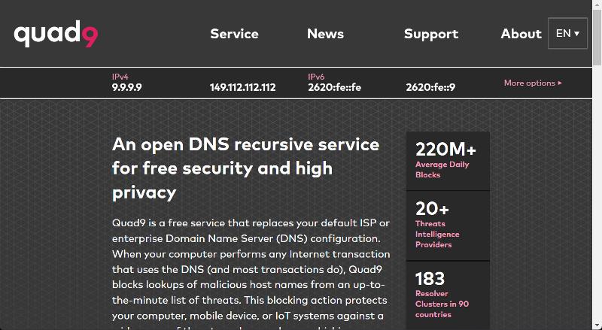
Task: Click the open DNS recursive service heading
Action: click(x=245, y=168)
